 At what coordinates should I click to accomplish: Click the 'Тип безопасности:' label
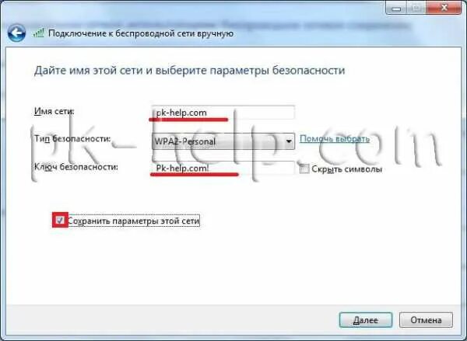pos(72,139)
